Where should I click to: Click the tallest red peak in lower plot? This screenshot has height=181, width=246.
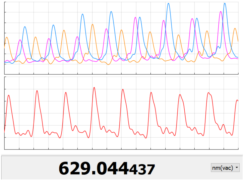coord(94,88)
